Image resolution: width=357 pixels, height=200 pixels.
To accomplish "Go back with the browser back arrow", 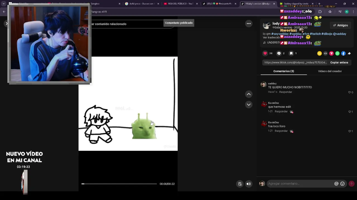I will coord(4,12).
